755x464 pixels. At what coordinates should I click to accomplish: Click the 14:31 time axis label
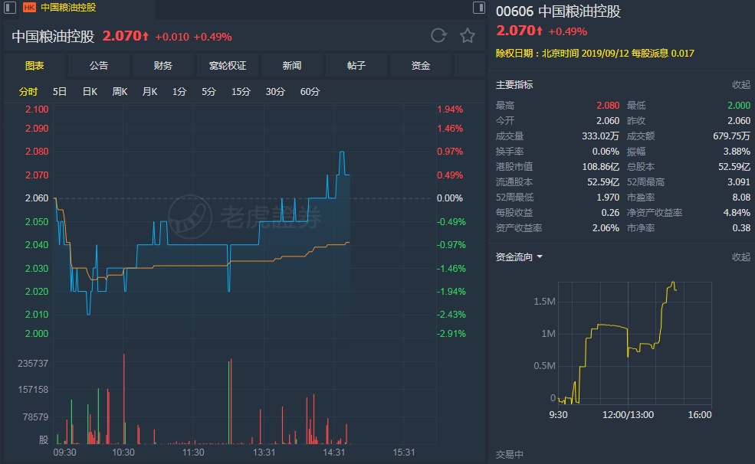click(333, 453)
